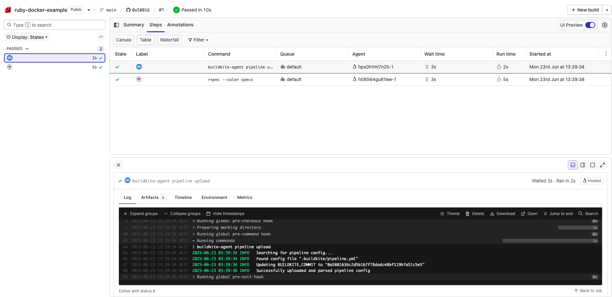The image size is (612, 297).
Task: Expand the Preparing working directory group
Action: (x=227, y=228)
